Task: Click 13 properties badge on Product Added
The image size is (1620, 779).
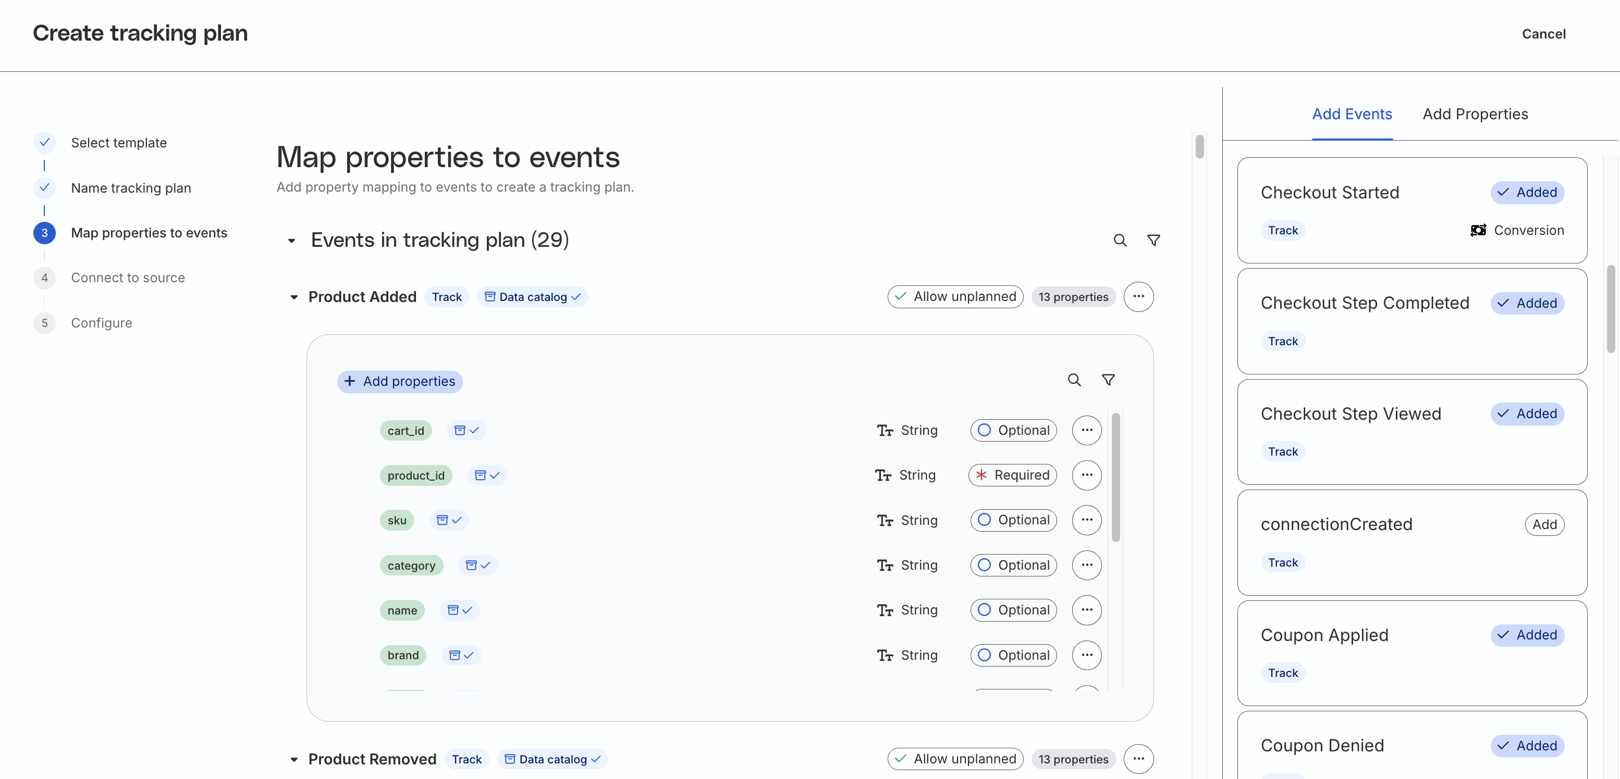Action: tap(1073, 296)
